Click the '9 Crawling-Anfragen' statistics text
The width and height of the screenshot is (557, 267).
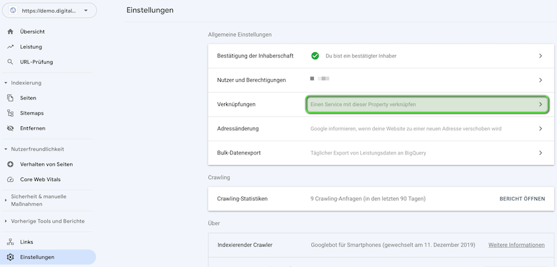(368, 199)
